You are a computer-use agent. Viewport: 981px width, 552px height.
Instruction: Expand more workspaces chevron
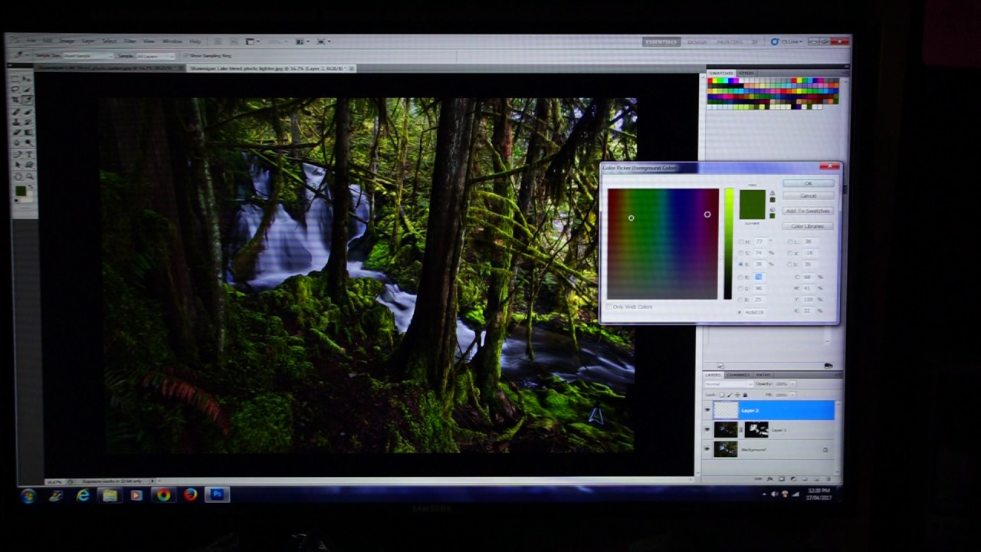(x=754, y=42)
